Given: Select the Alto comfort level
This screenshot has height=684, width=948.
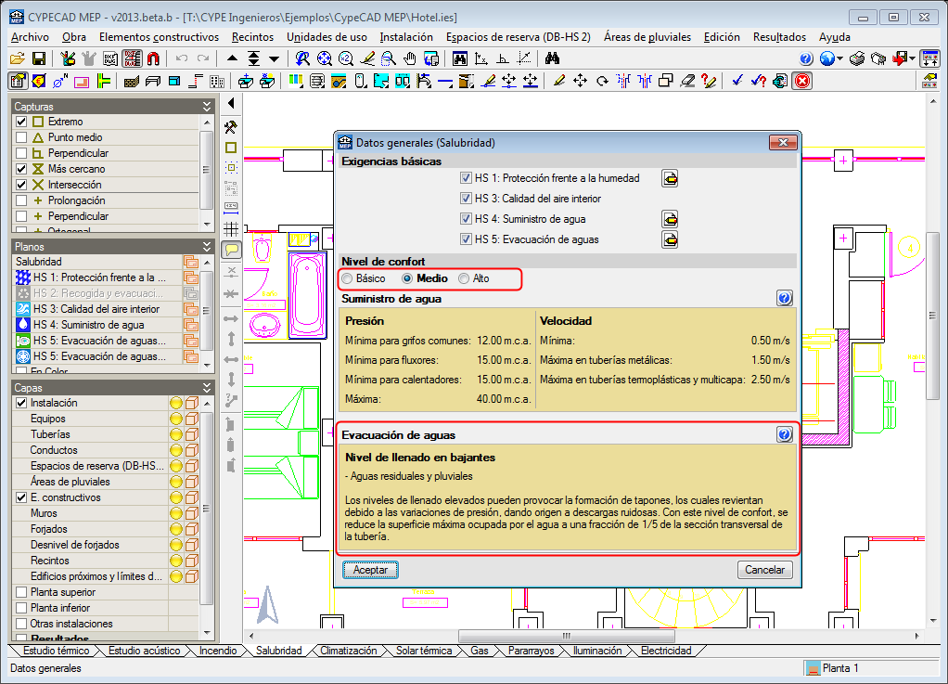Looking at the screenshot, I should tap(465, 278).
